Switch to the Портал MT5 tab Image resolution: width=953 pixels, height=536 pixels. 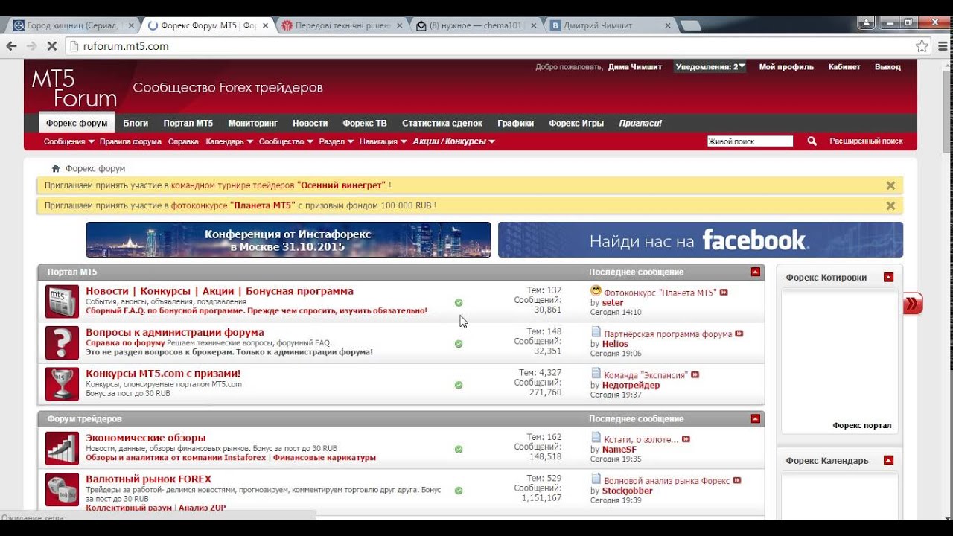(x=188, y=123)
